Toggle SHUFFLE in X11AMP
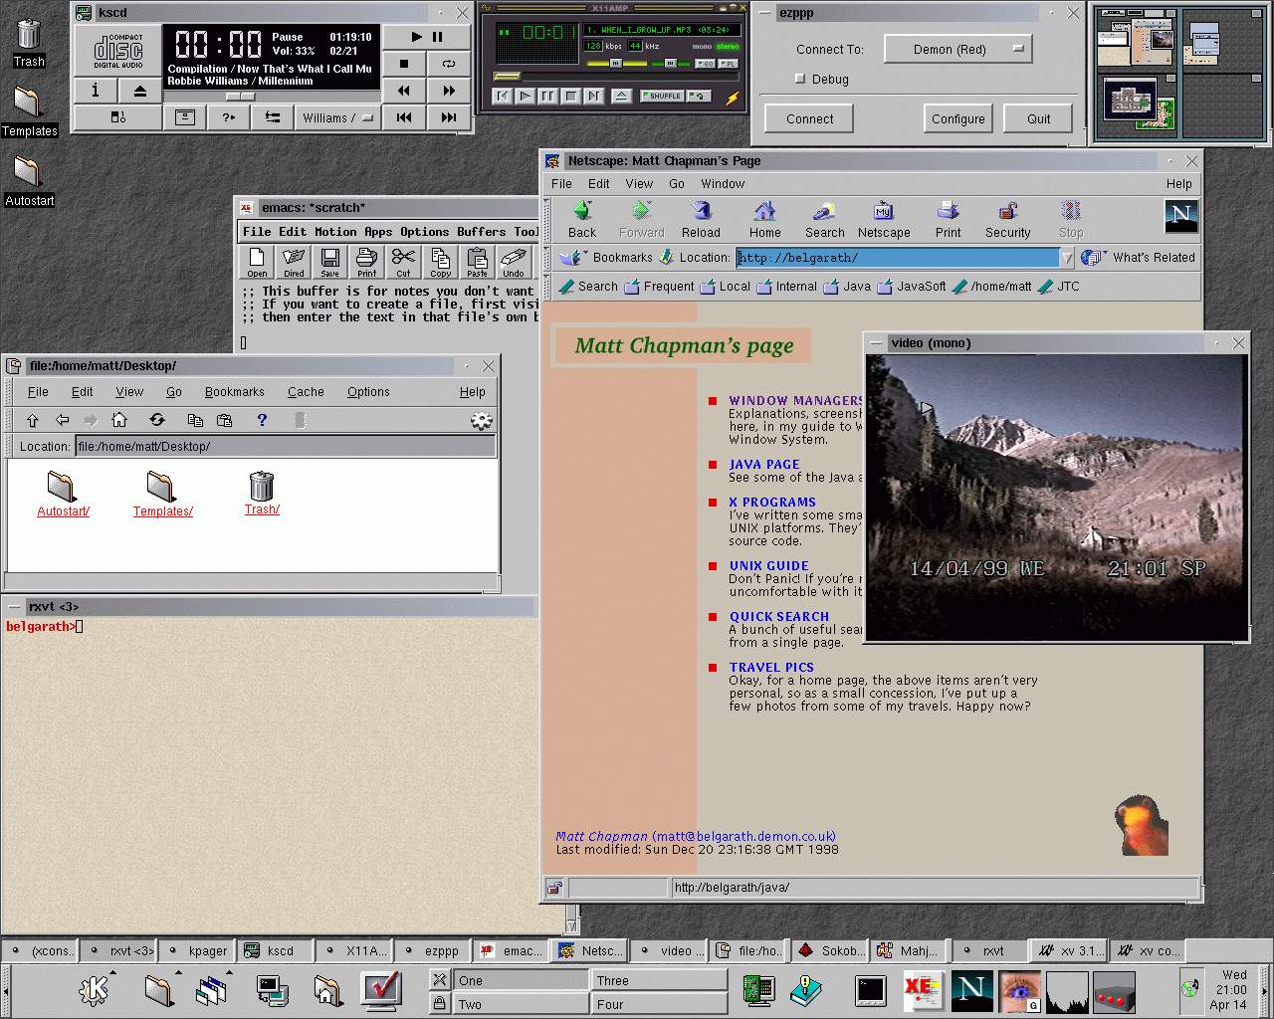Viewport: 1274px width, 1019px height. click(662, 97)
